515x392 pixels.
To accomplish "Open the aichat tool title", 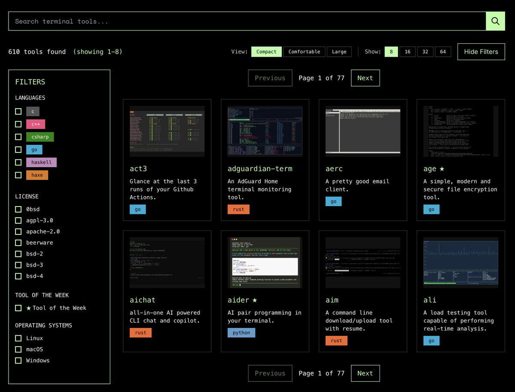I will [x=142, y=300].
